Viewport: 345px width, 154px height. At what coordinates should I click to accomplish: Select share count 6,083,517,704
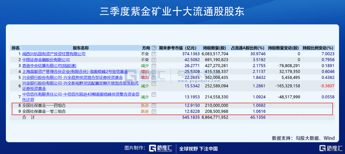pos(215,54)
